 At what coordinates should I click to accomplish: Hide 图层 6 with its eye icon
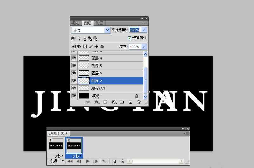[x=74, y=73]
